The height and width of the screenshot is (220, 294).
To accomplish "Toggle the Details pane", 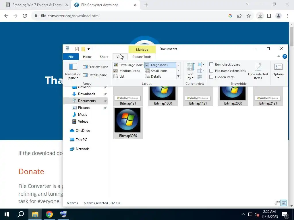I will [95, 75].
